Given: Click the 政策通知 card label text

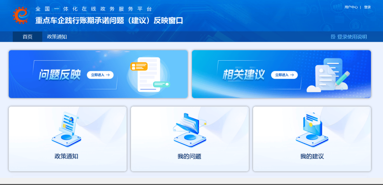Looking at the screenshot, I should click(x=66, y=156).
